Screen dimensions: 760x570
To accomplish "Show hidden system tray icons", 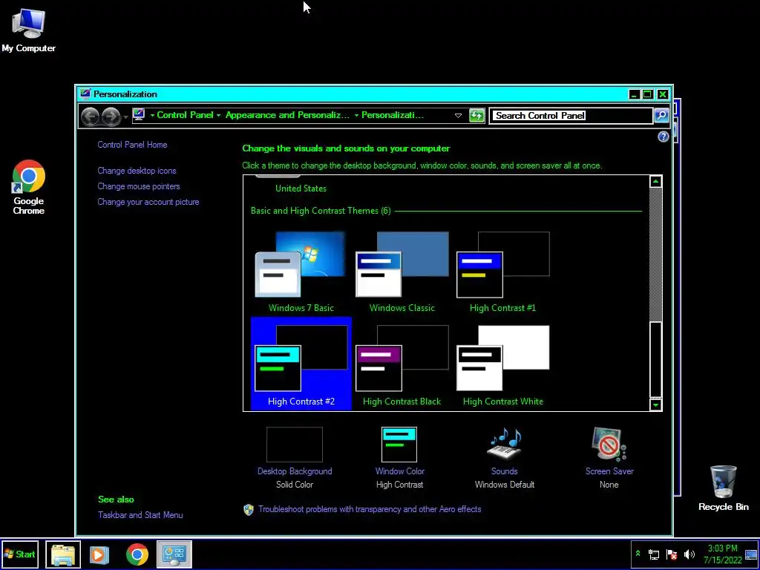I will coord(638,554).
